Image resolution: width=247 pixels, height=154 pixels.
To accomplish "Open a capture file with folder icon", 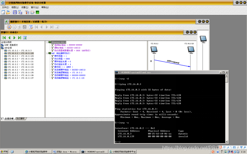I will 8,12.
